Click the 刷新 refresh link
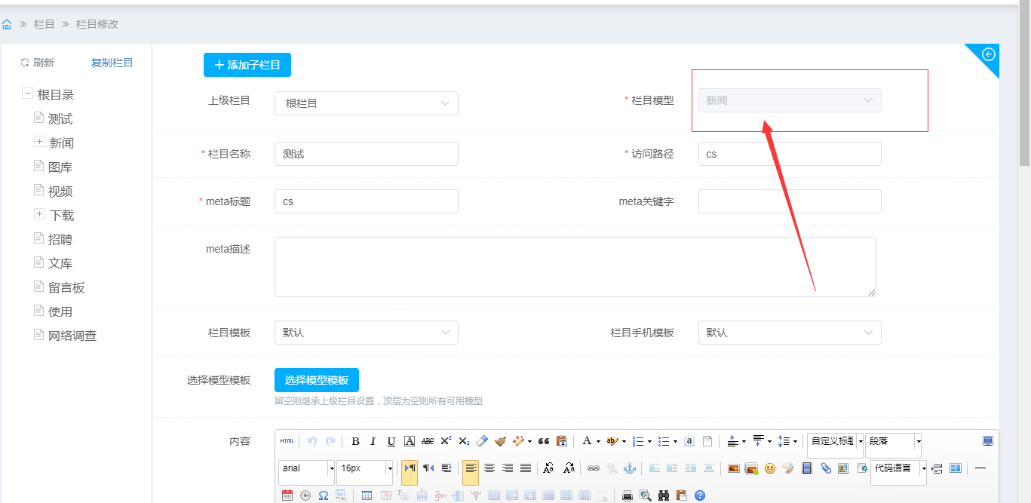Screen dimensions: 1031x503 point(37,63)
